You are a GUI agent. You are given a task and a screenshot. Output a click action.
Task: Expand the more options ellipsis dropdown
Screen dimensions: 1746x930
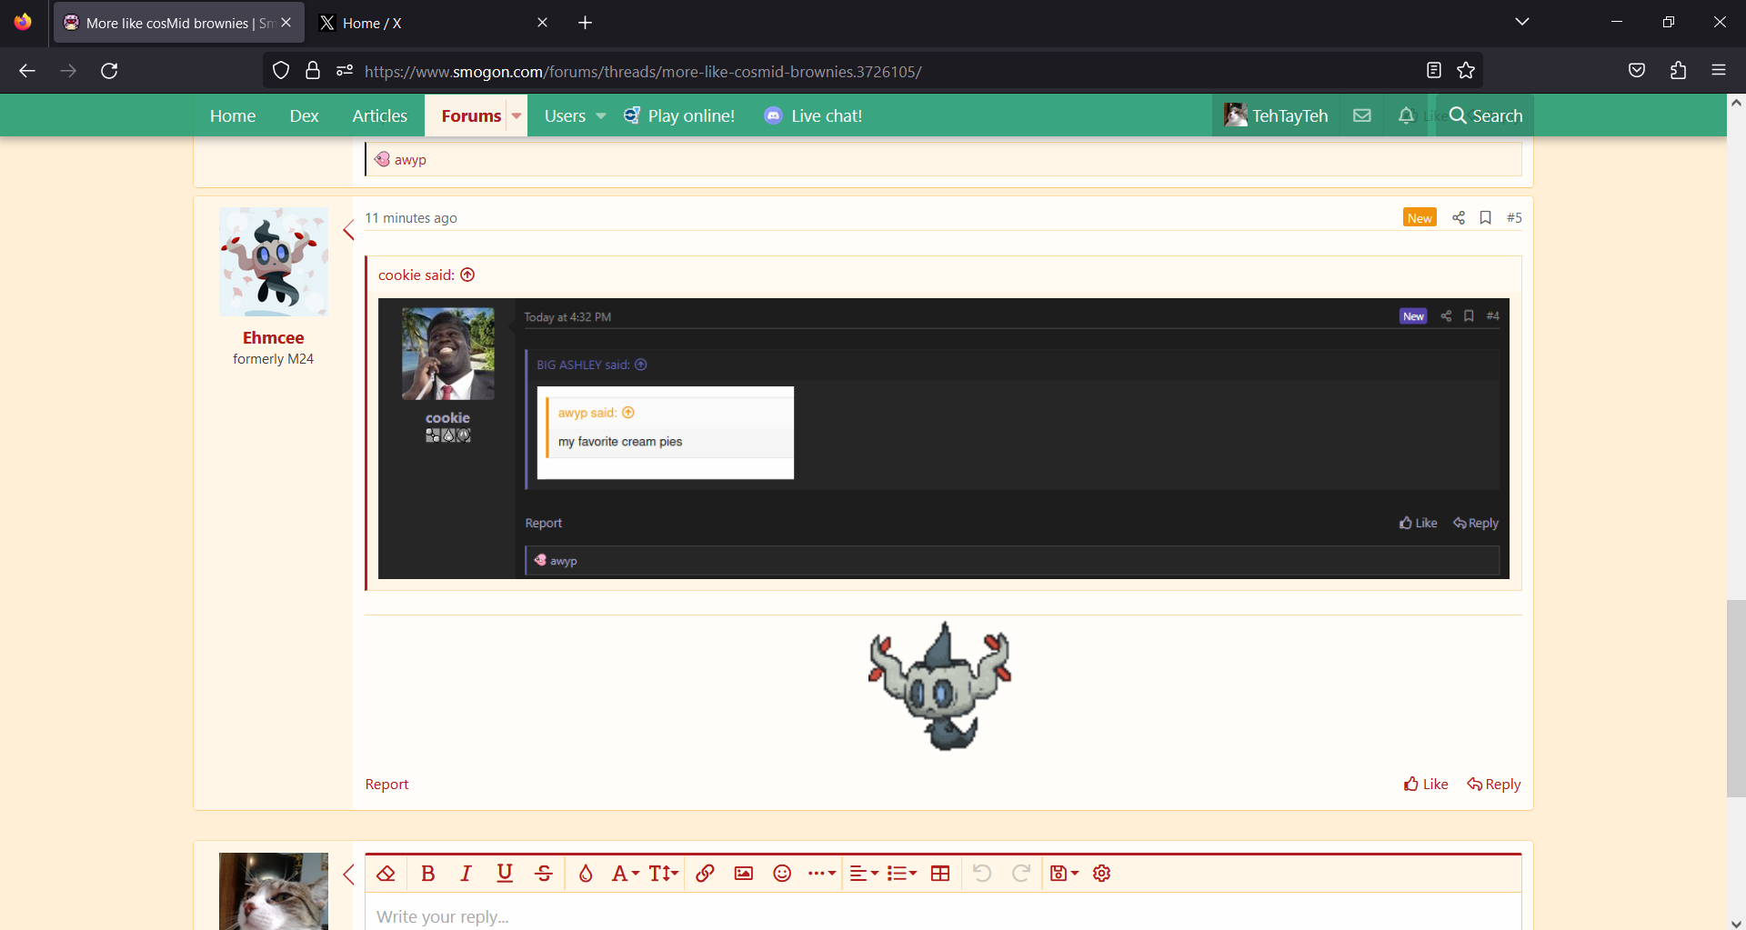(x=822, y=874)
